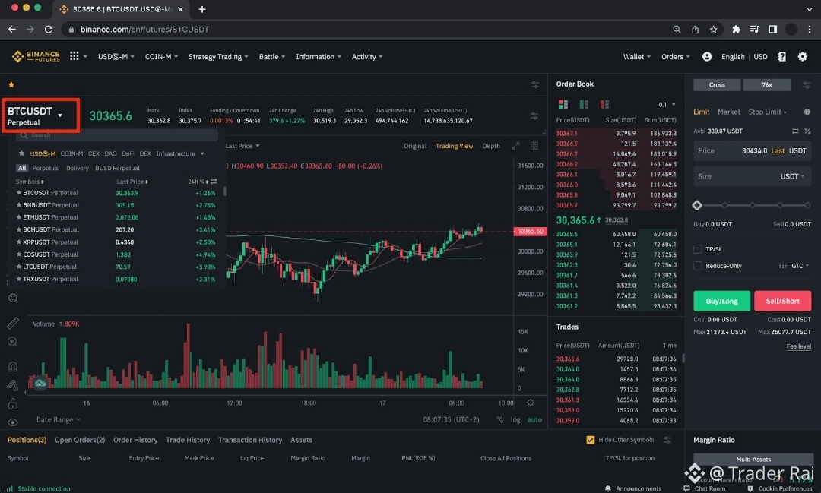Image resolution: width=821 pixels, height=493 pixels.
Task: Show buy orders only in order book
Action: (x=584, y=105)
